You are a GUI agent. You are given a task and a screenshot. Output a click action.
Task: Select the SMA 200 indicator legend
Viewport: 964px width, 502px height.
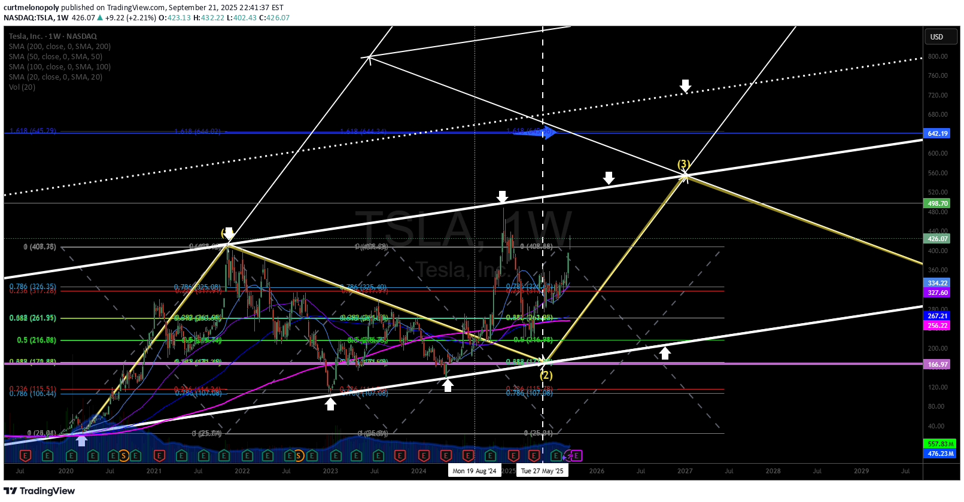coord(60,46)
